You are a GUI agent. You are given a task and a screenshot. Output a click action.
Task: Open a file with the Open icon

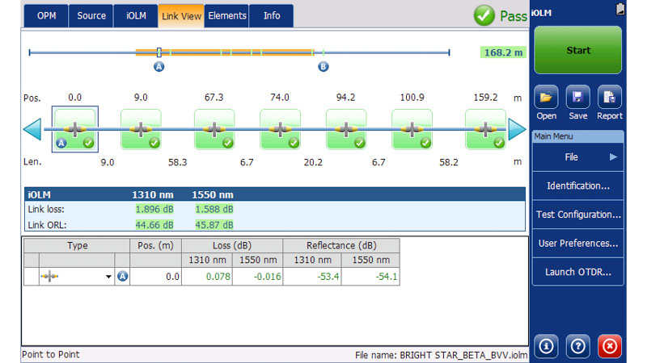(x=547, y=98)
